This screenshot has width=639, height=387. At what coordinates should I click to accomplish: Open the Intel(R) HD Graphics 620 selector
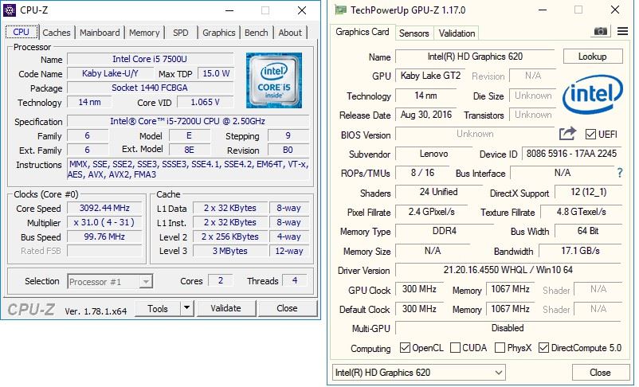click(419, 373)
